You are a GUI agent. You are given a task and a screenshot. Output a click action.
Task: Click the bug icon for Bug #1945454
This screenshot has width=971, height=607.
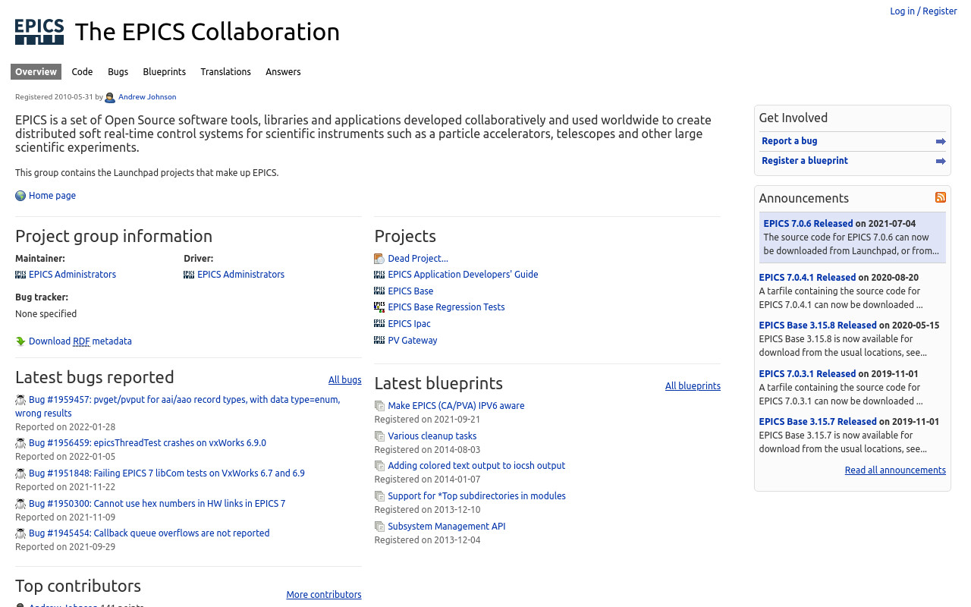[x=20, y=533]
